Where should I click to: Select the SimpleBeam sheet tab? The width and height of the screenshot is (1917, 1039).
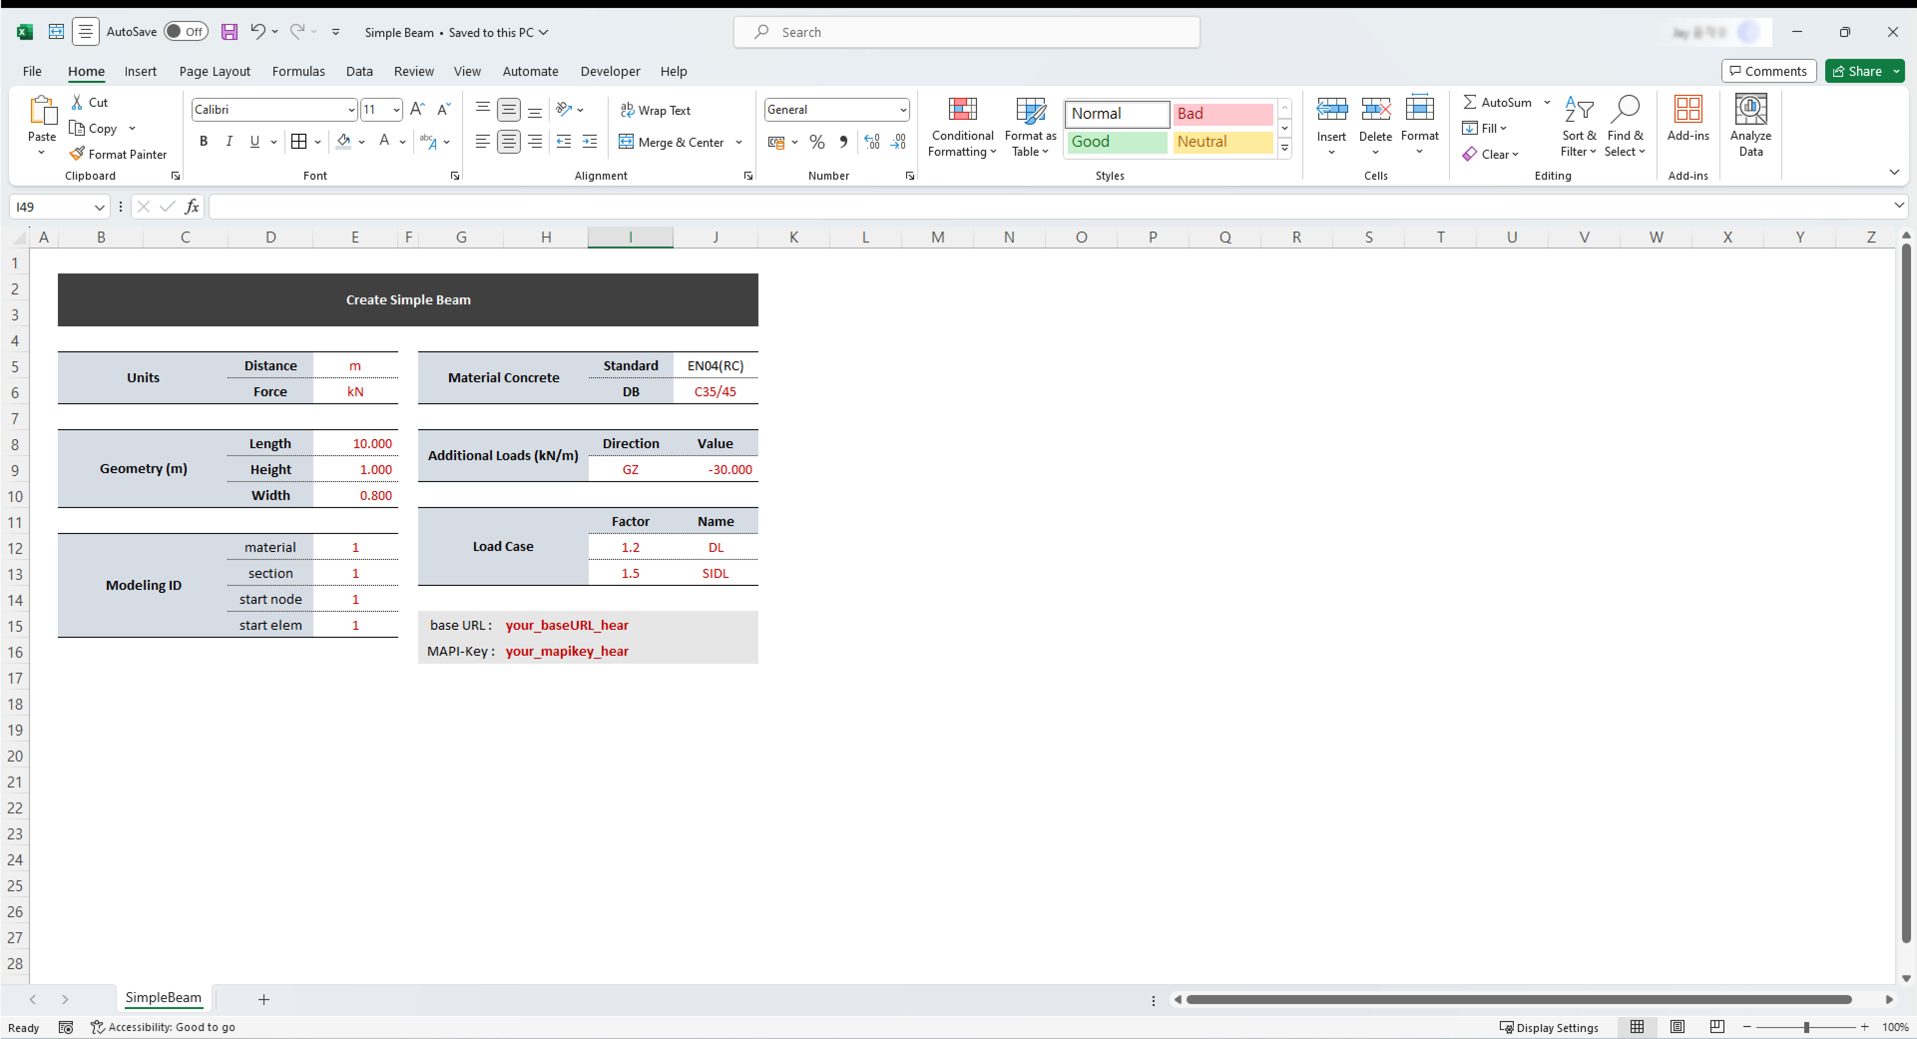click(163, 997)
